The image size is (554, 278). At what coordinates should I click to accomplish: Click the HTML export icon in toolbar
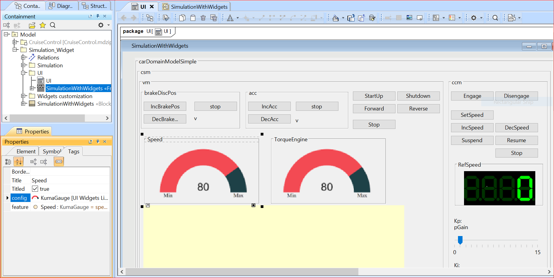512,18
